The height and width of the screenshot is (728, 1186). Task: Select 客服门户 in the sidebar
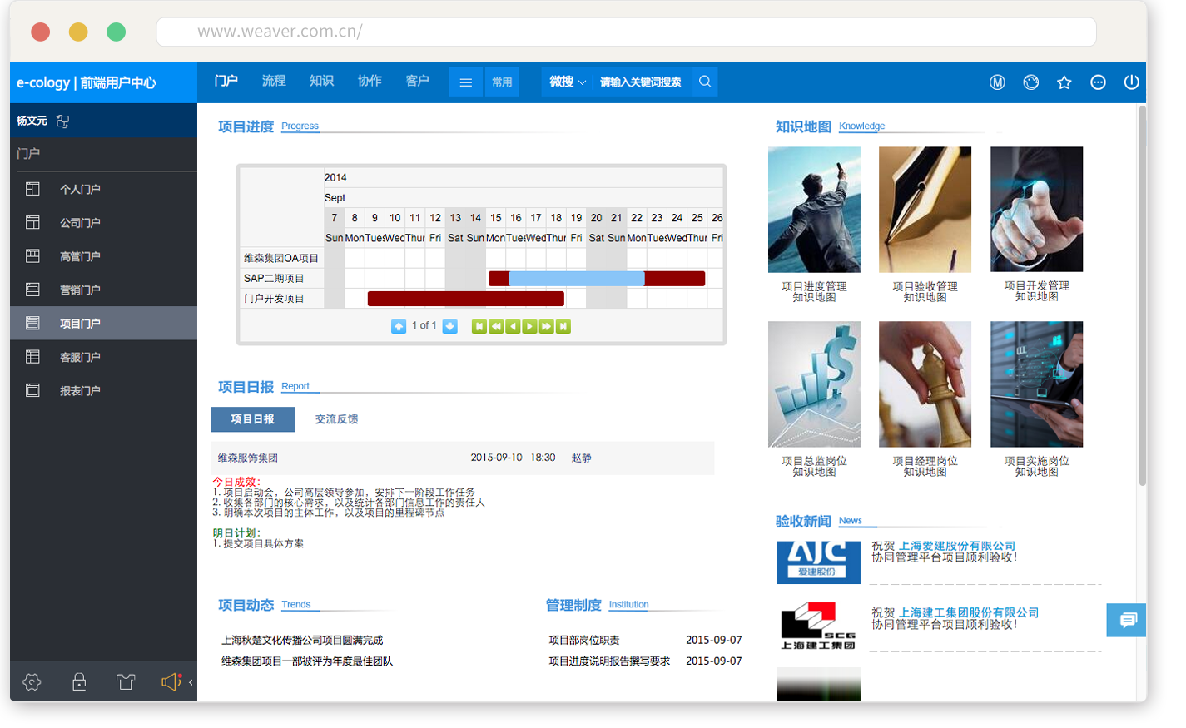click(80, 357)
